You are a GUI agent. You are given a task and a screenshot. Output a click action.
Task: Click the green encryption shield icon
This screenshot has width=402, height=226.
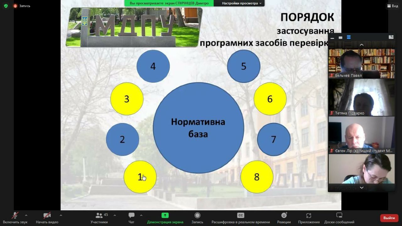[x=6, y=6]
